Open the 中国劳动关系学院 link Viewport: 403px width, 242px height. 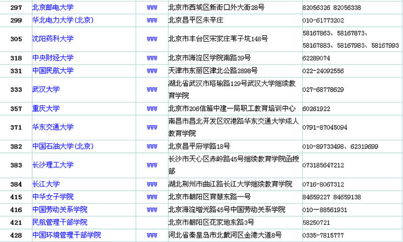coord(59,210)
